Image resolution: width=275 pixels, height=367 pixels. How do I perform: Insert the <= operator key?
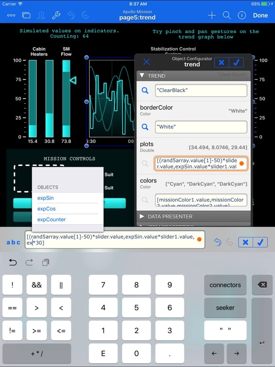coord(61,331)
